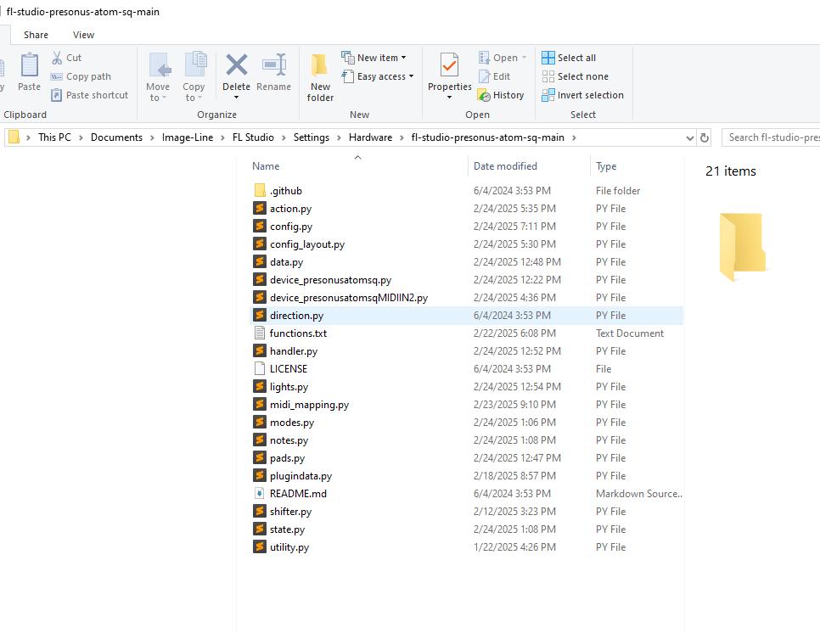Click the Select none icon
This screenshot has height=633, width=820.
click(x=548, y=76)
